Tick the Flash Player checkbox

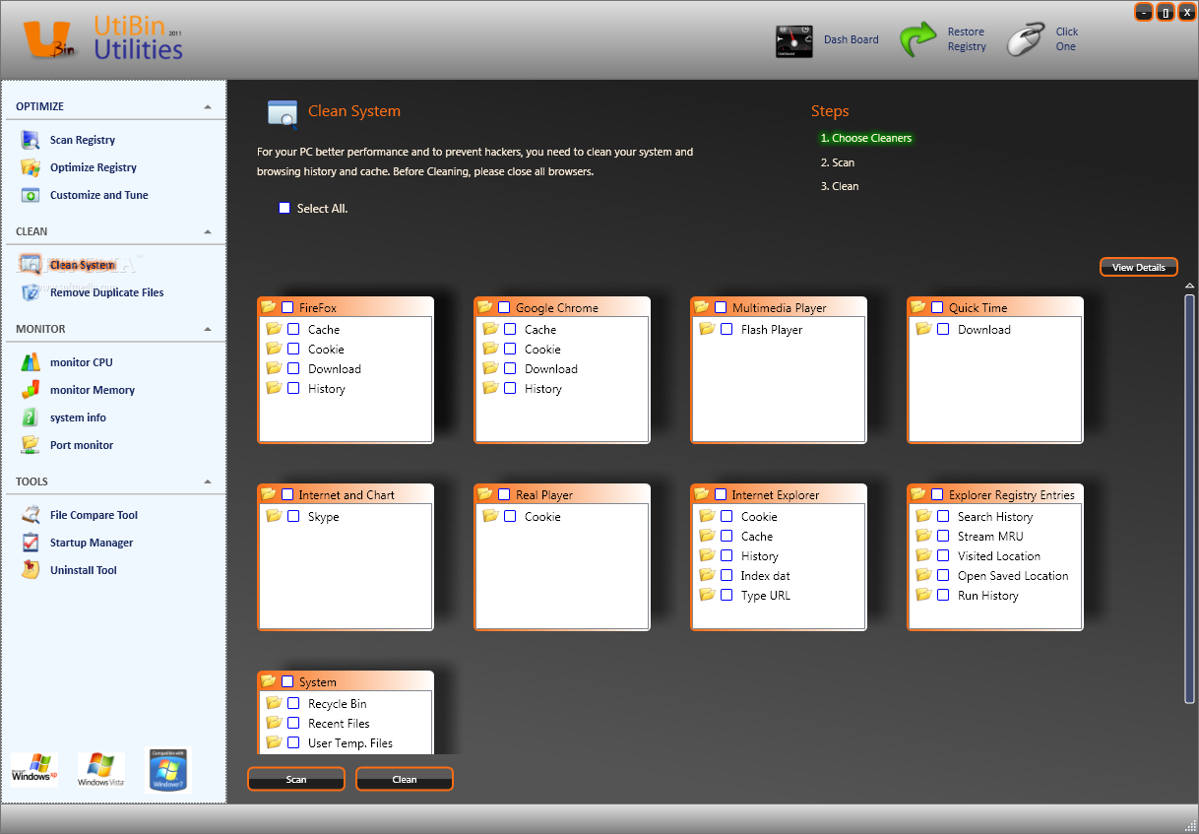[x=726, y=330]
